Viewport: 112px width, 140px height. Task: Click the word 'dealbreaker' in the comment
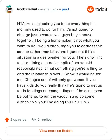click(x=50, y=57)
